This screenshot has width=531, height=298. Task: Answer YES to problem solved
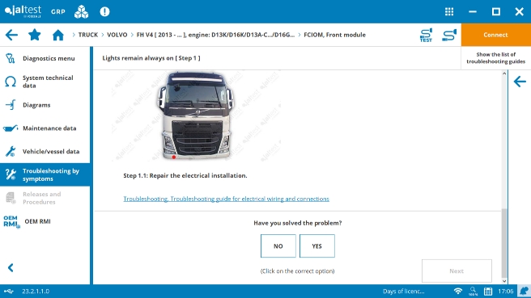coord(317,246)
